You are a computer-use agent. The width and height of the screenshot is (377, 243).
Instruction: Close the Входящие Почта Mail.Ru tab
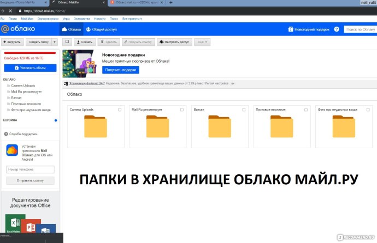coord(46,2)
